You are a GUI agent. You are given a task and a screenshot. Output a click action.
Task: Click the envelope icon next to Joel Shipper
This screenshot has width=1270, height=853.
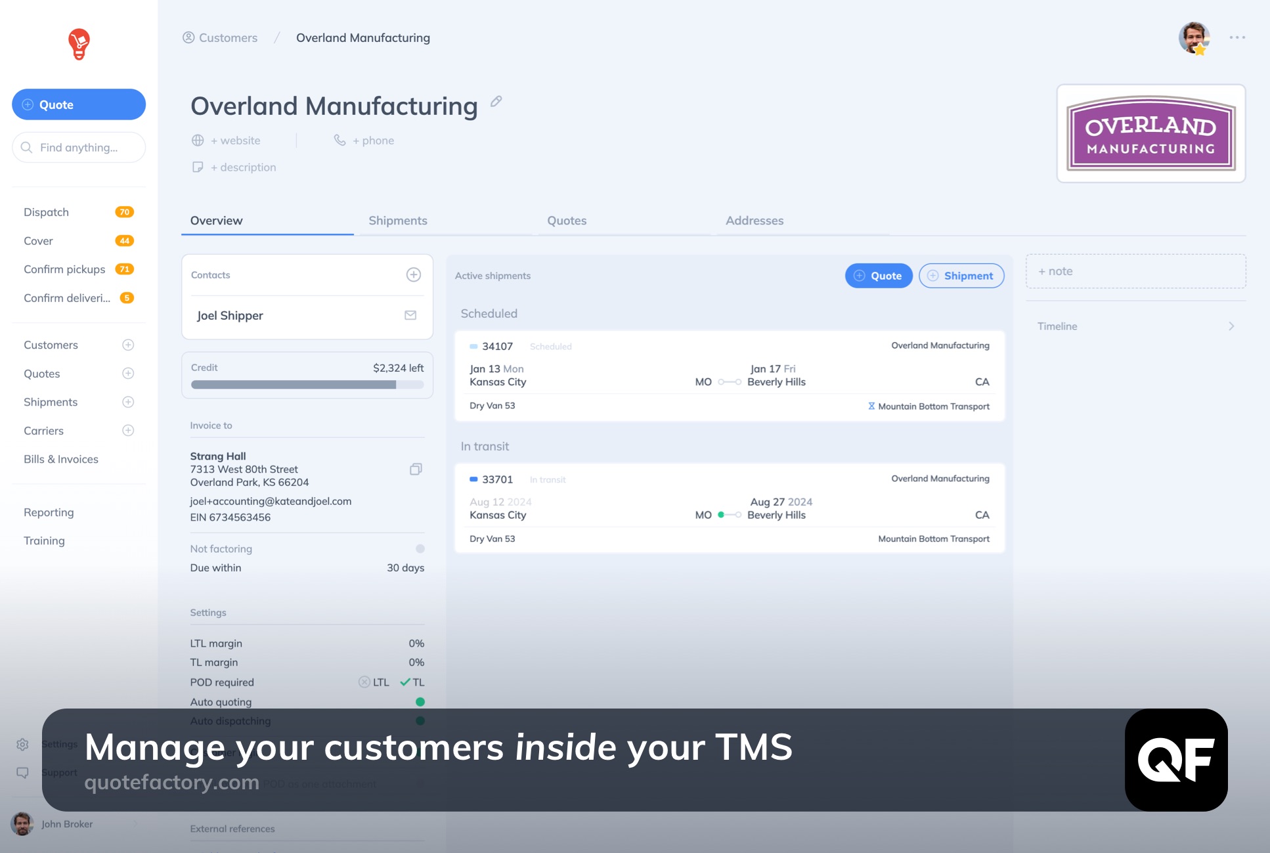[410, 315]
